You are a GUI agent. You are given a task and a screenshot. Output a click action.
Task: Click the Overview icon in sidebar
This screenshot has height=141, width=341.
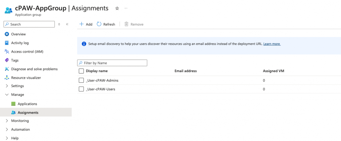coord(7,34)
